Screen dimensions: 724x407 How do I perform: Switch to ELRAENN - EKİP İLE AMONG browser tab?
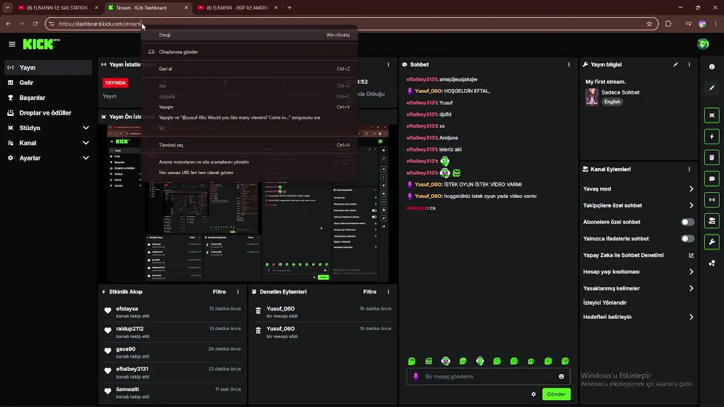[x=238, y=8]
